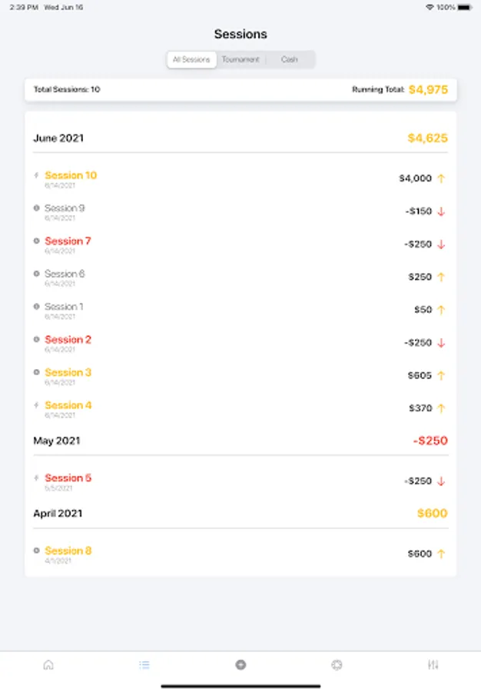481x692 pixels.
Task: Select the Session 5 row amount -$250
Action: [418, 481]
